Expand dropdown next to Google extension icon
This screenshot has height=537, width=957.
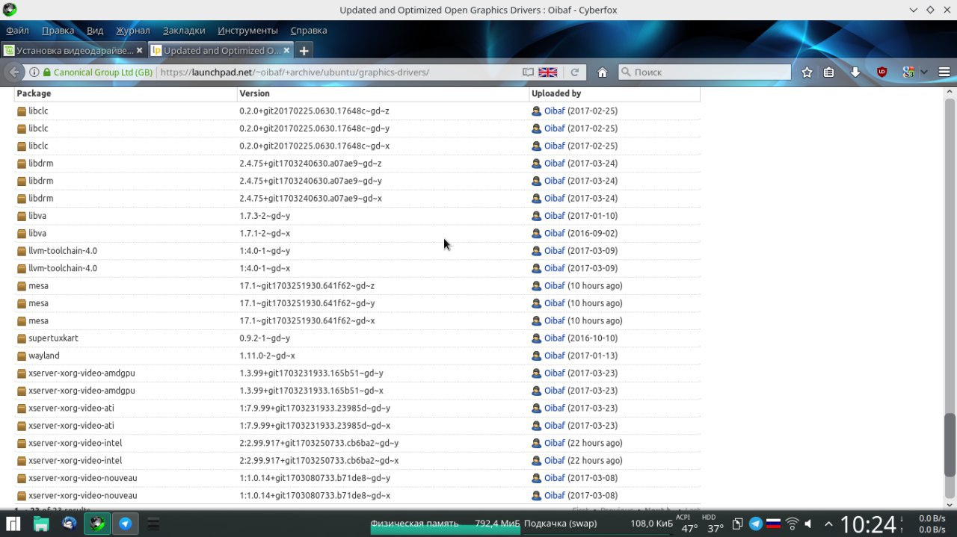tap(924, 72)
